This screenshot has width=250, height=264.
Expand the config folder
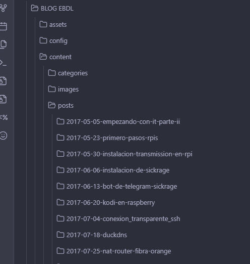pos(53,40)
